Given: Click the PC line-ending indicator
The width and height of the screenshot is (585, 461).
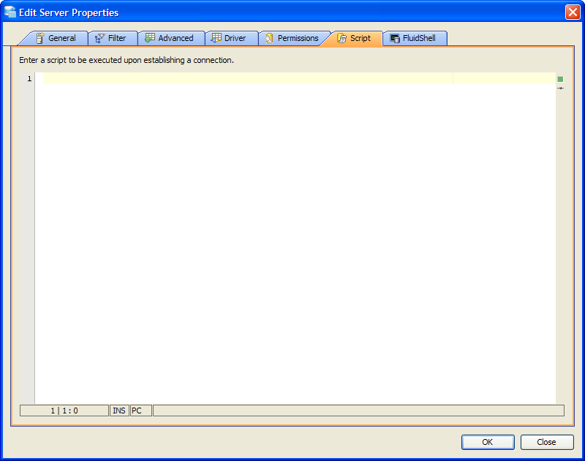Looking at the screenshot, I should tap(140, 411).
